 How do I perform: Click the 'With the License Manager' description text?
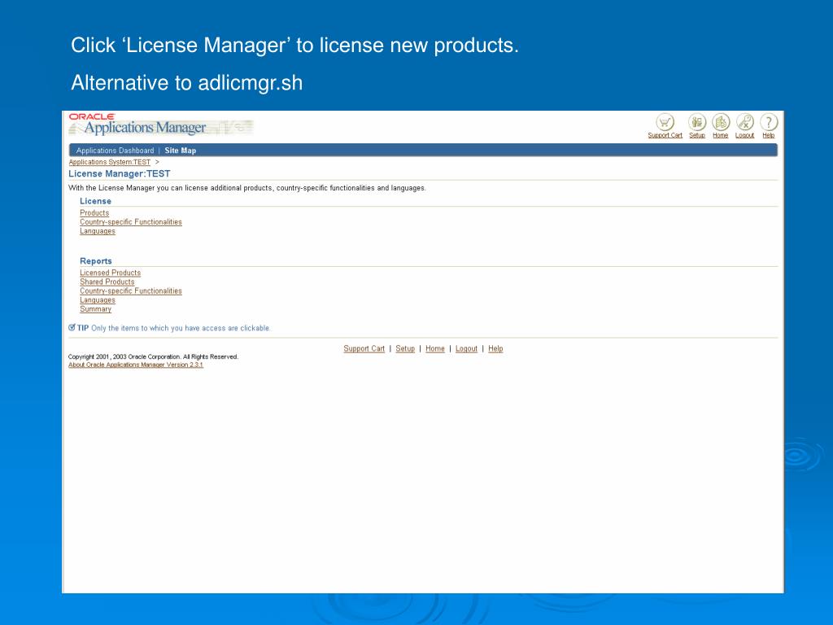[x=247, y=188]
